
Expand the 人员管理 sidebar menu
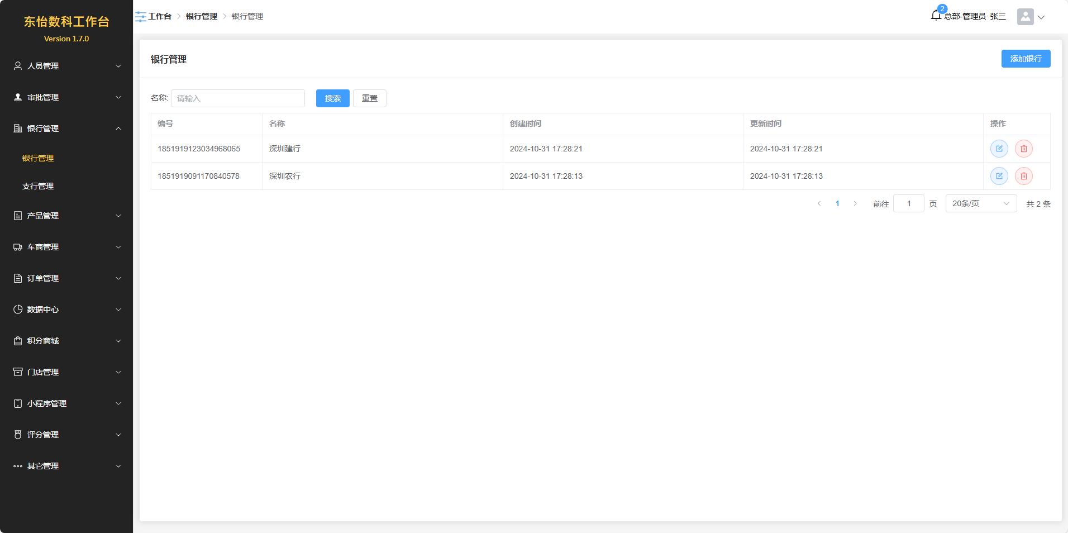tap(66, 66)
